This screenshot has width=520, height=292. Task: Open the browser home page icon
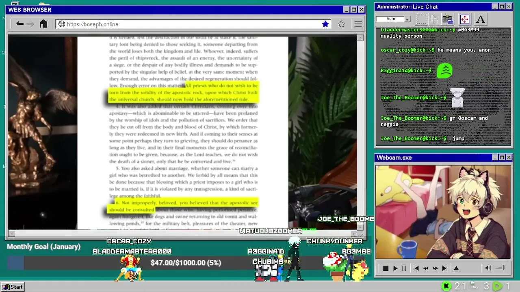(43, 24)
